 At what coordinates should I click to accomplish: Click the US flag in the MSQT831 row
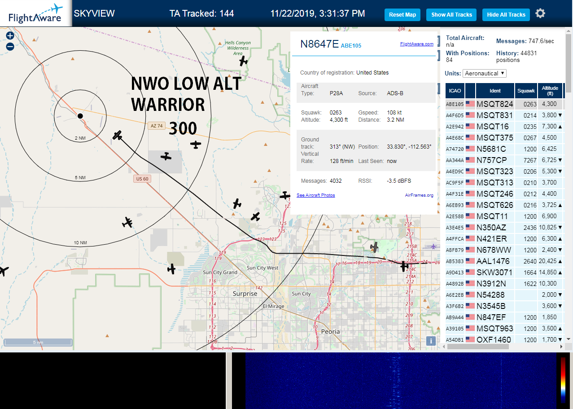pos(470,115)
